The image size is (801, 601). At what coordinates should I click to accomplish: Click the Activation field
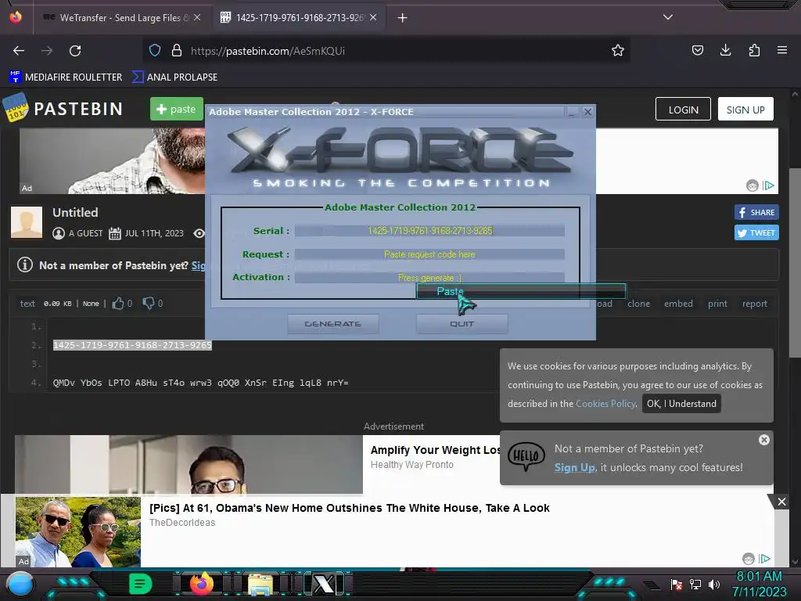coord(429,278)
